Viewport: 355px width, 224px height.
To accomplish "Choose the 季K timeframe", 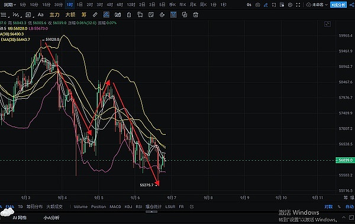I will [x=172, y=5].
